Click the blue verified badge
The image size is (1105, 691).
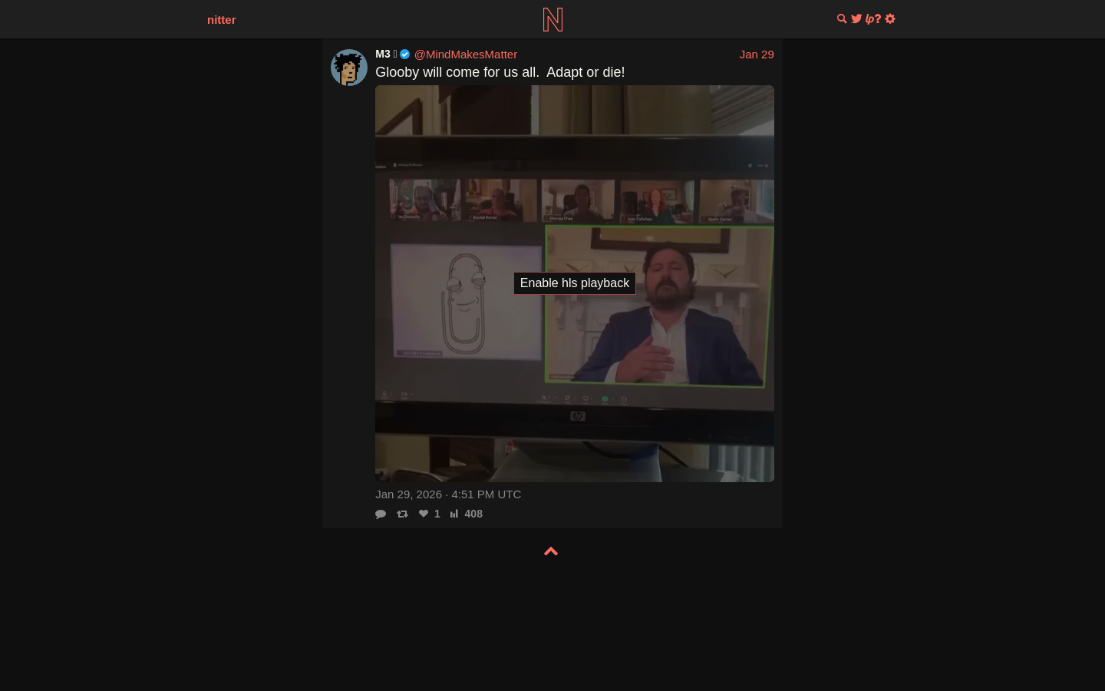pos(404,55)
